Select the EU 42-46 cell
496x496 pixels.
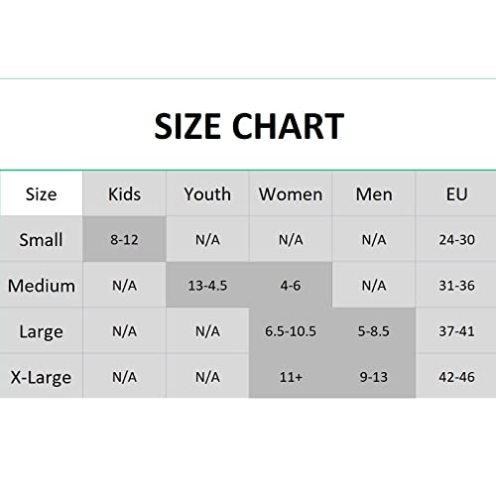tap(456, 376)
